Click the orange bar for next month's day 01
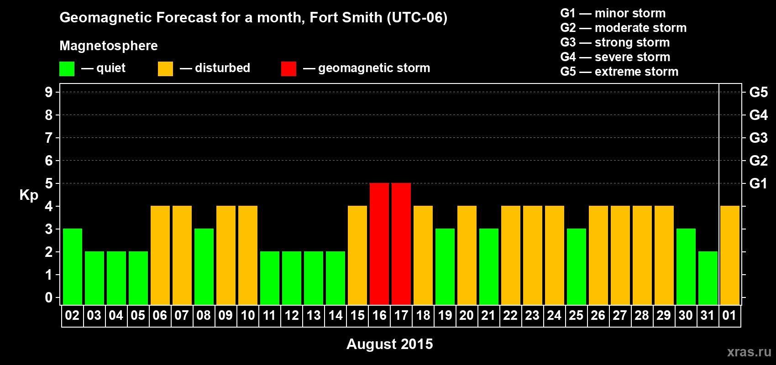Screen dimensions: 776x365 click(730, 255)
